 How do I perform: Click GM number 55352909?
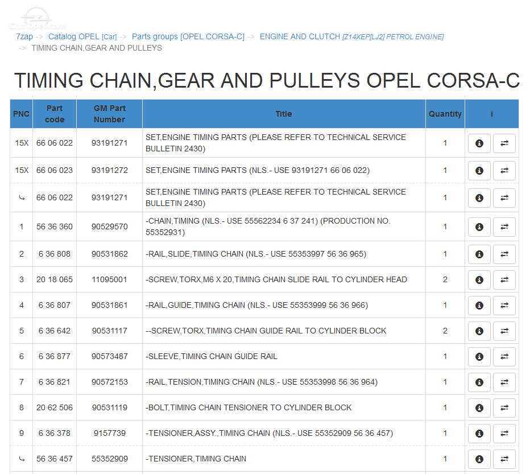tap(110, 459)
